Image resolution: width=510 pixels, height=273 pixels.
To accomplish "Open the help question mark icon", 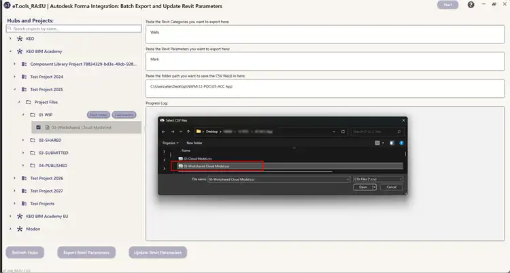I will [x=471, y=5].
